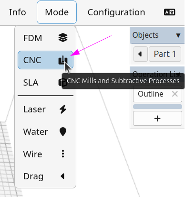Screen dimensions: 185x197
Task: Open the Configuration menu
Action: tap(116, 12)
